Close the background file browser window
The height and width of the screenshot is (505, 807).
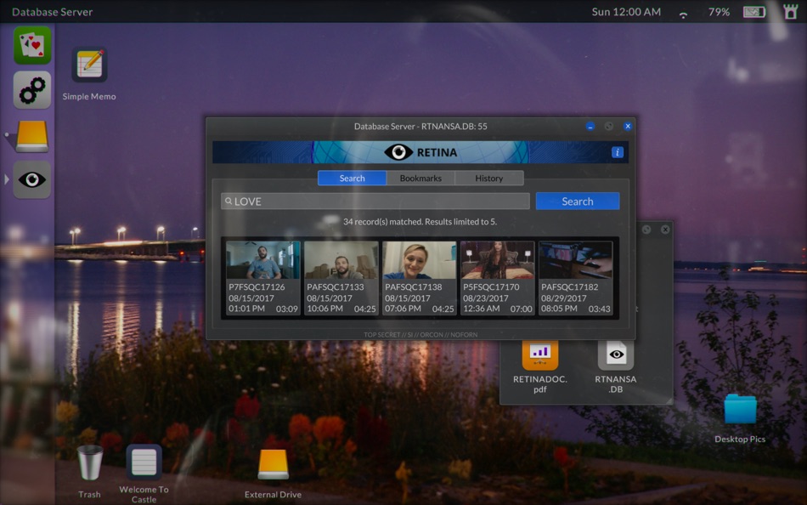(x=665, y=230)
